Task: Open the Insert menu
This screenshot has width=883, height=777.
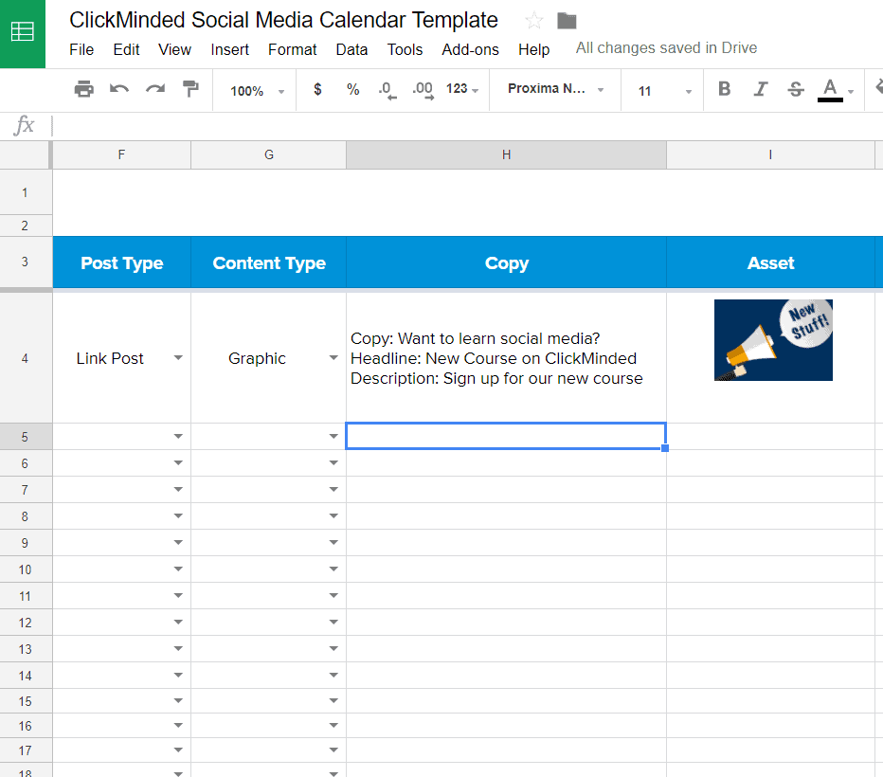Action: (230, 49)
